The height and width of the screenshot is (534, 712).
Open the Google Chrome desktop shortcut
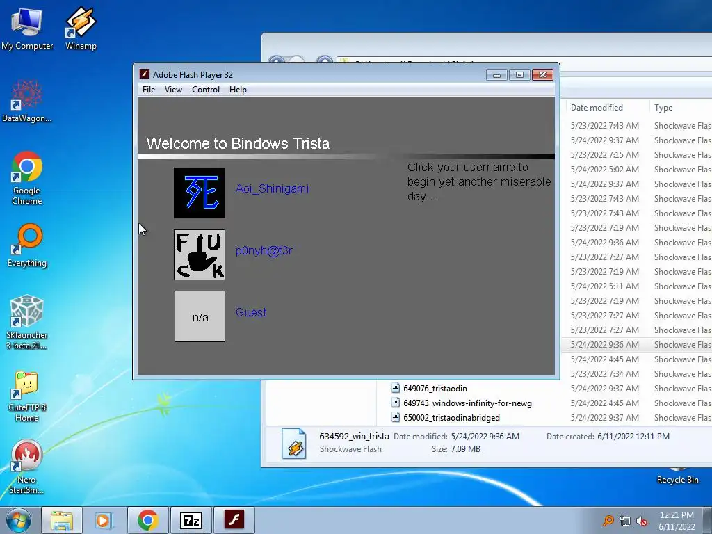pyautogui.click(x=27, y=178)
